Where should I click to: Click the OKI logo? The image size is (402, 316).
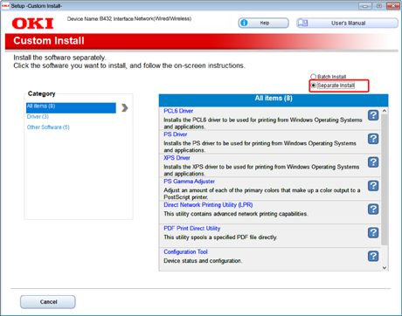coord(33,24)
